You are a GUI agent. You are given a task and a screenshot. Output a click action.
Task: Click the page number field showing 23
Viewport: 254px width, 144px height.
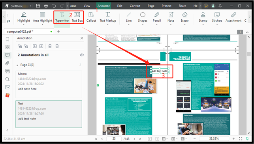tap(114, 138)
